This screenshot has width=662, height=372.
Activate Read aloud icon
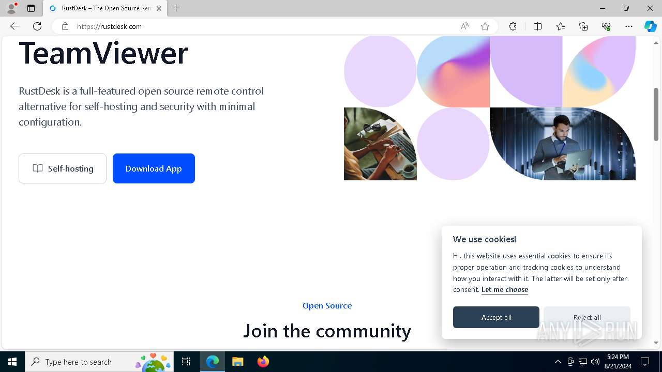[464, 26]
